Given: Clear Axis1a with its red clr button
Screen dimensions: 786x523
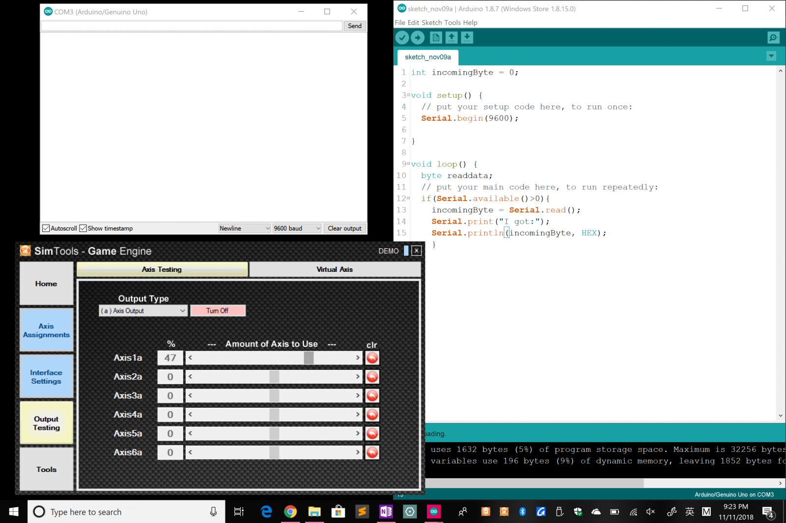Looking at the screenshot, I should click(x=372, y=358).
